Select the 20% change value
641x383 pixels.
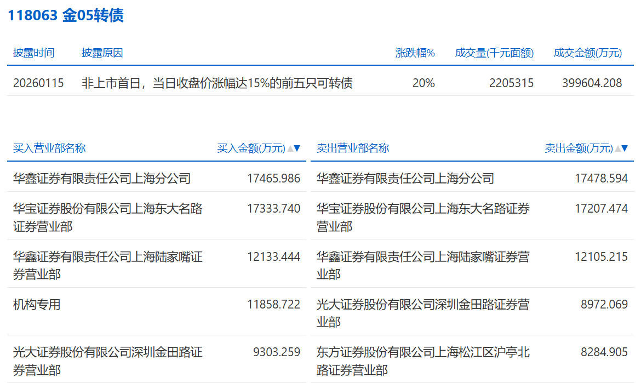(x=423, y=83)
